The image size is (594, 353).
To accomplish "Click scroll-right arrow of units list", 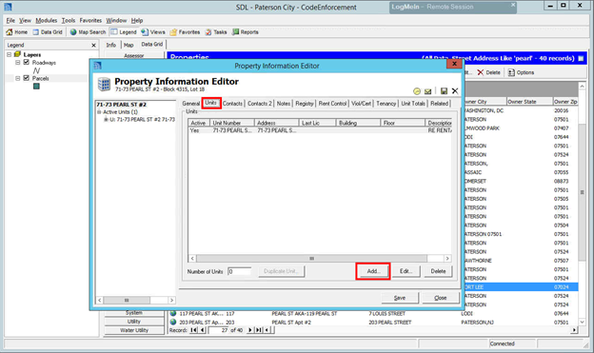I will [447, 258].
